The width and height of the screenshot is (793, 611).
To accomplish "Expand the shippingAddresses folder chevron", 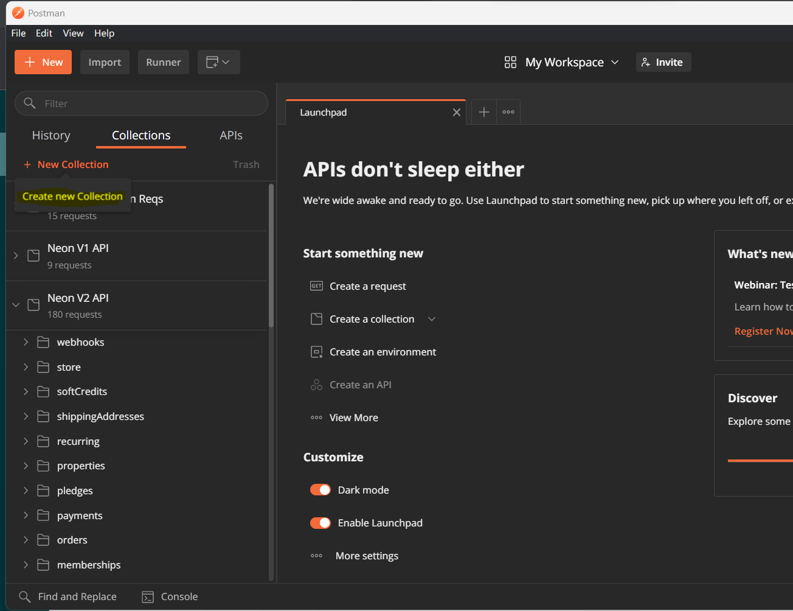I will coord(26,416).
